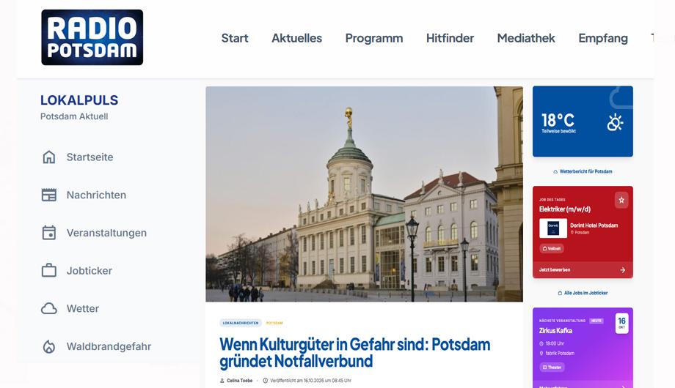Viewport: 675px width, 388px height.
Task: Click the Veröffentlicht am 16.10.2026 date
Action: pyautogui.click(x=310, y=381)
